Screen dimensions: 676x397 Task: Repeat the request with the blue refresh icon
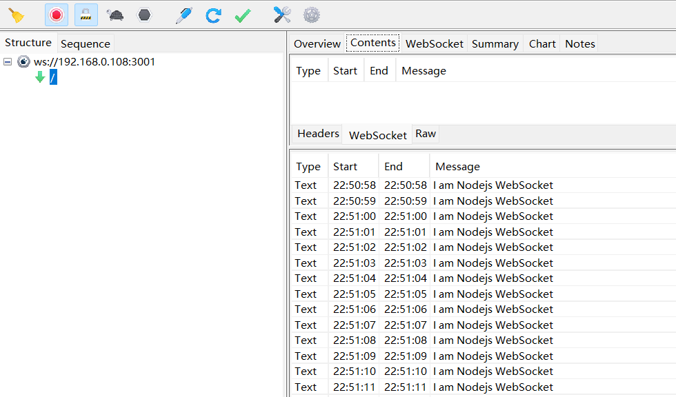pyautogui.click(x=213, y=15)
